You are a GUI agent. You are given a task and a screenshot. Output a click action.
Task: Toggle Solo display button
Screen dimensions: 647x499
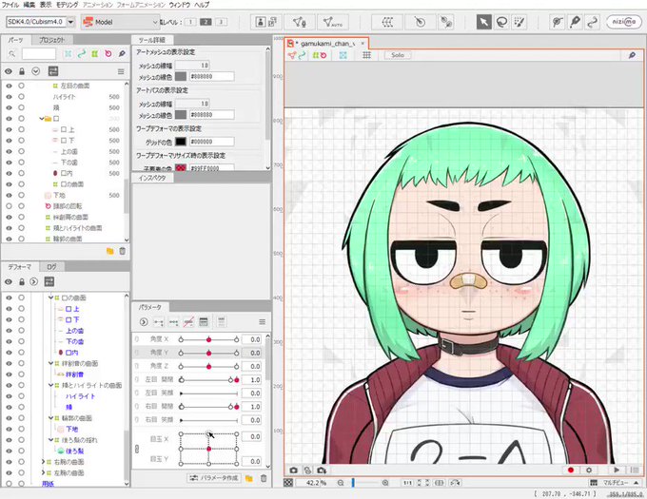398,55
